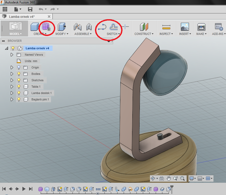Select Lamba destek:1 component in browser

pyautogui.click(x=41, y=93)
